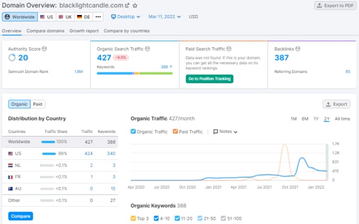Click the blue organic traffic peak on chart
The width and height of the screenshot is (359, 224).
pyautogui.click(x=302, y=158)
